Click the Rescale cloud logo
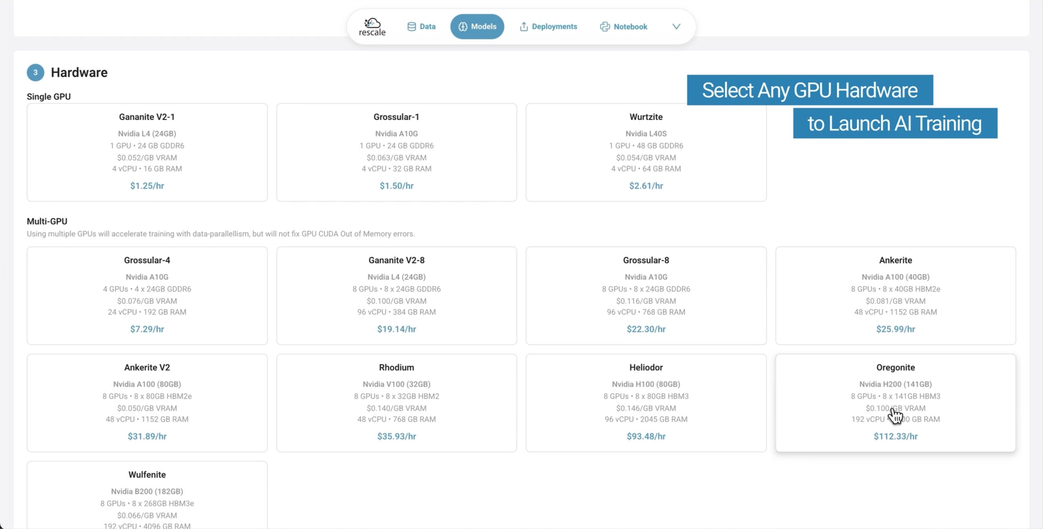The width and height of the screenshot is (1043, 529). pyautogui.click(x=372, y=27)
